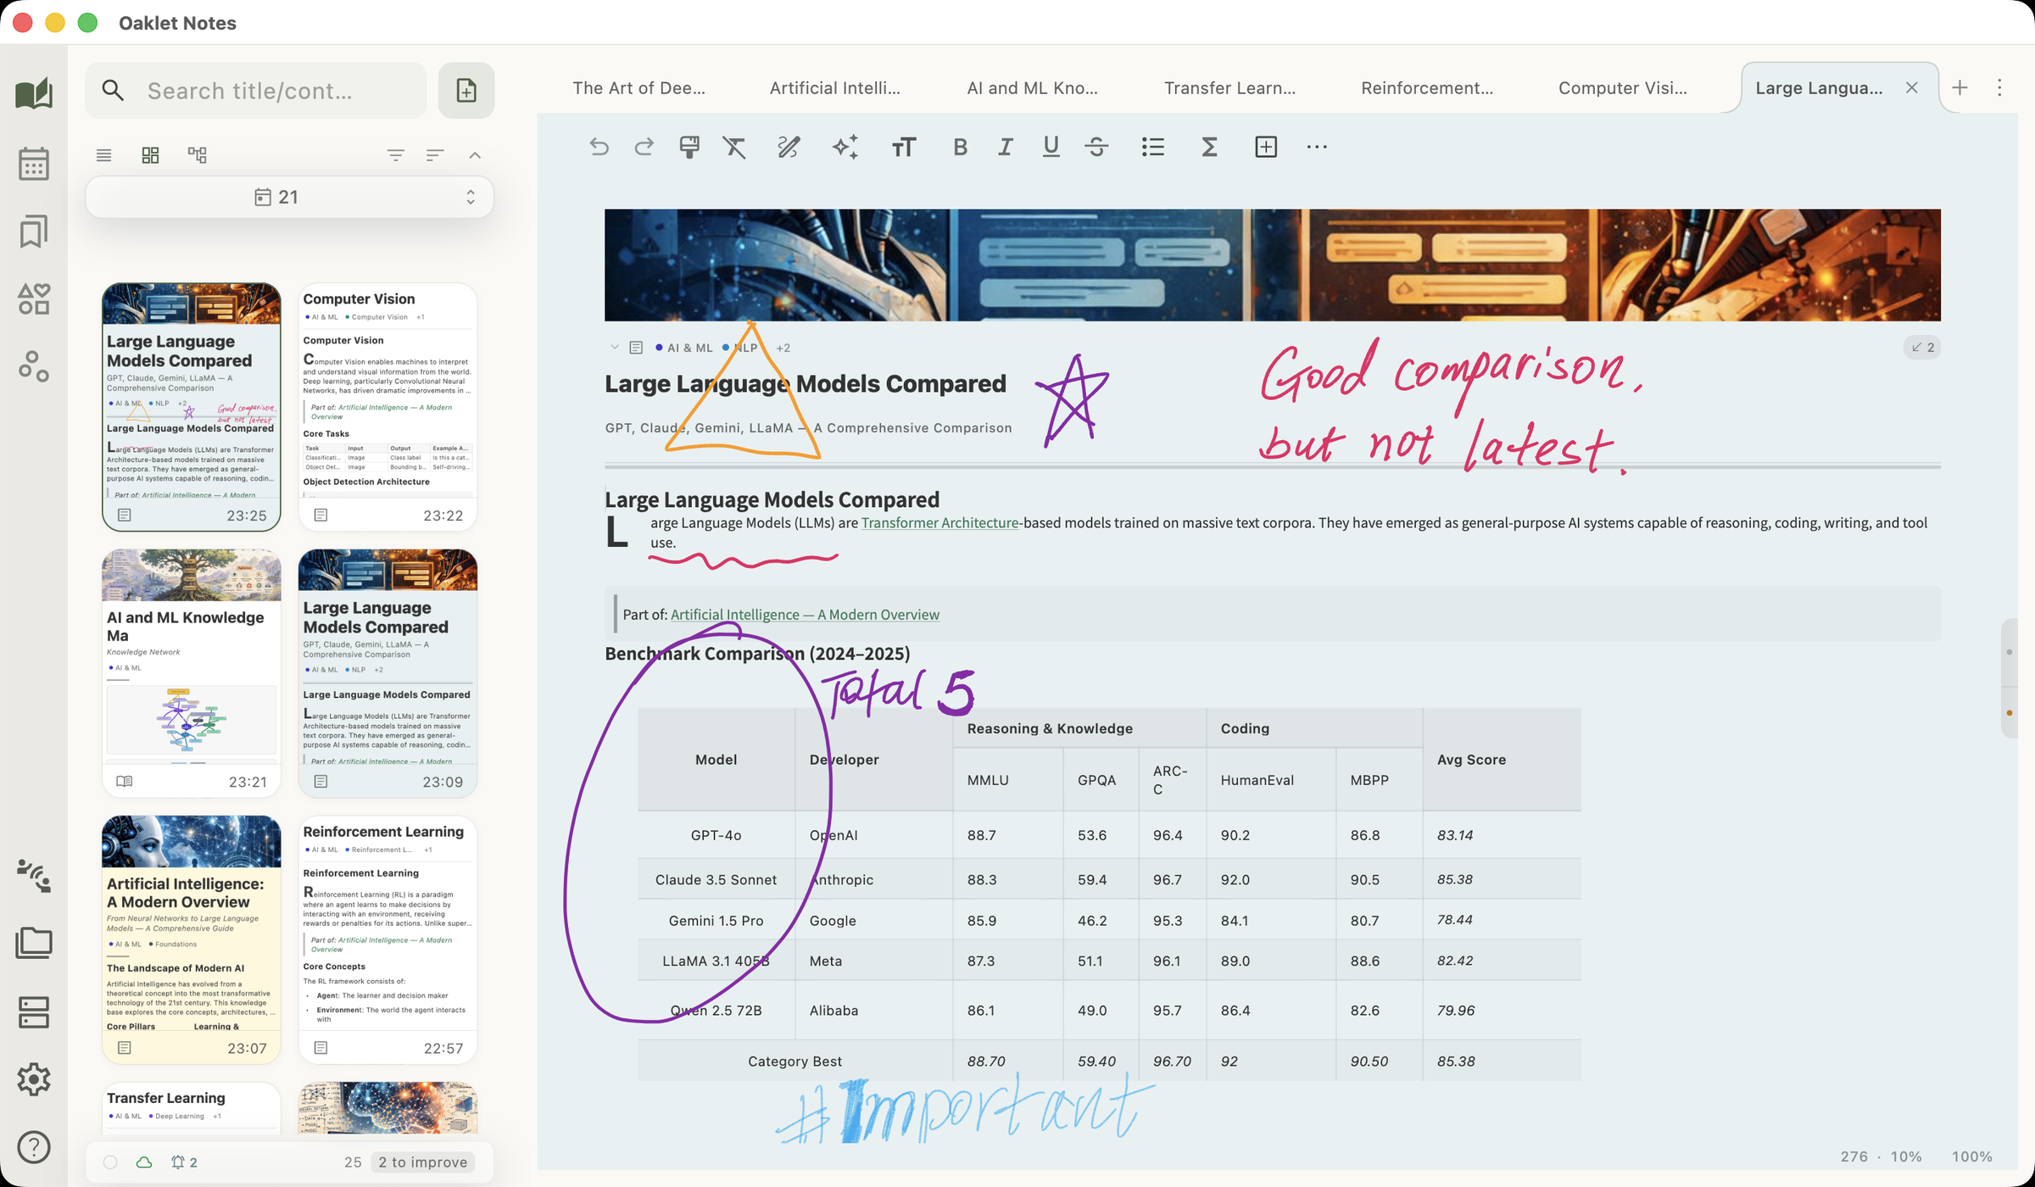Open the shapes and tags panel

[x=34, y=299]
